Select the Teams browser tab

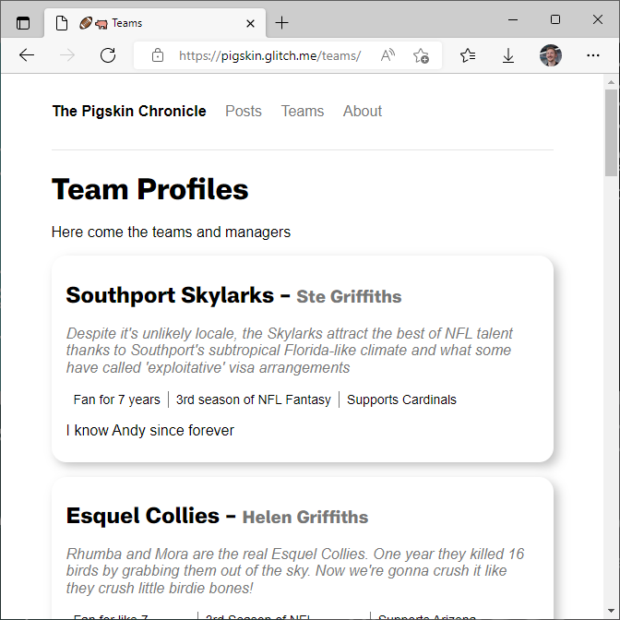155,23
